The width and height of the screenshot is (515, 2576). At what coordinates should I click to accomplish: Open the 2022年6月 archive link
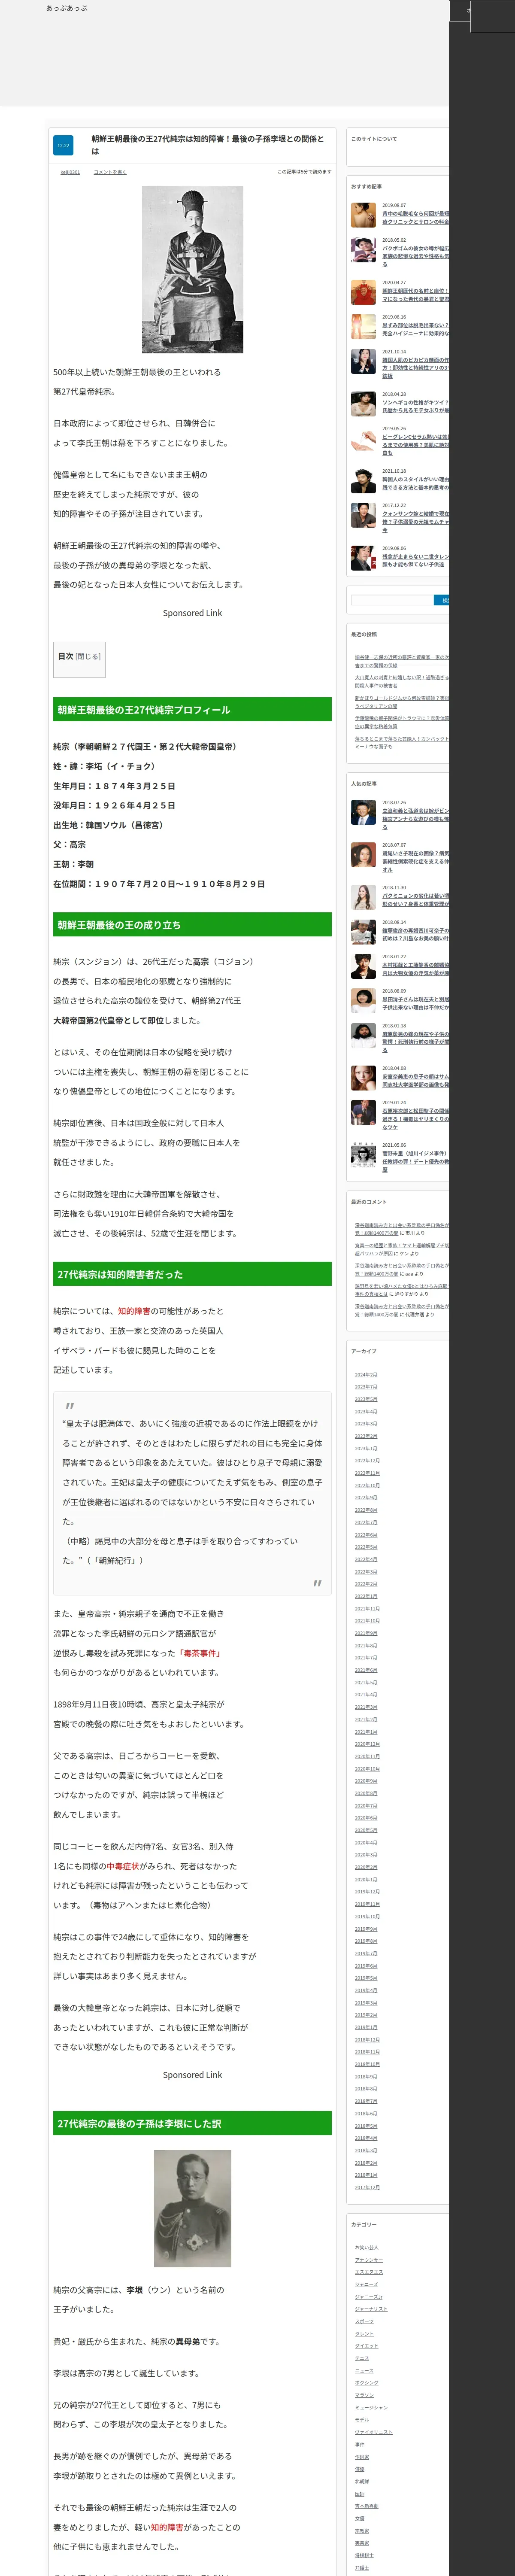pyautogui.click(x=366, y=1534)
